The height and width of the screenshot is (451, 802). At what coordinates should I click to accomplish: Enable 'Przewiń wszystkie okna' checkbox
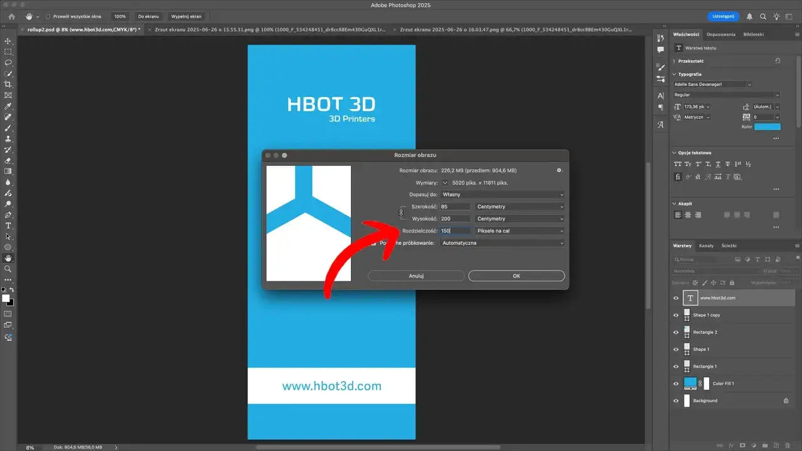48,16
